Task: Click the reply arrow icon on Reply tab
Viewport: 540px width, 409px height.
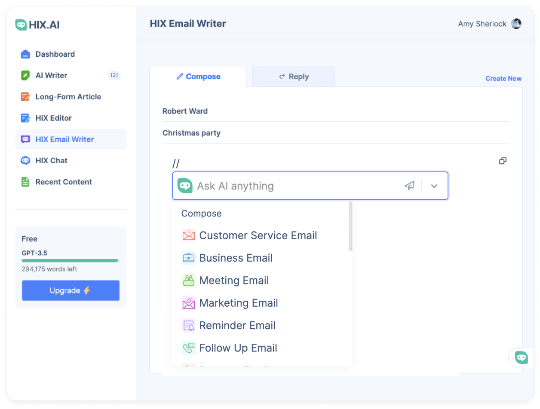Action: click(x=282, y=76)
